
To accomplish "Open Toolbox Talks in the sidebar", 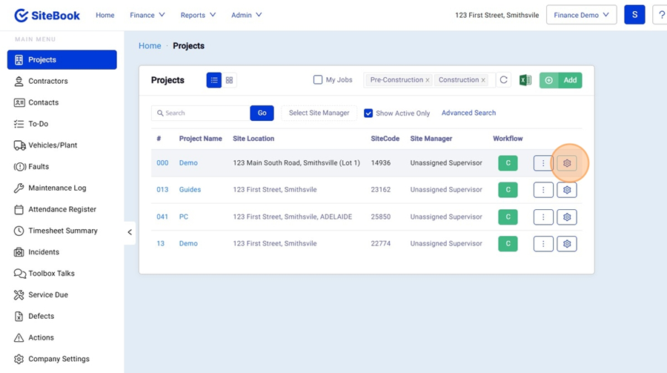I will pos(51,274).
